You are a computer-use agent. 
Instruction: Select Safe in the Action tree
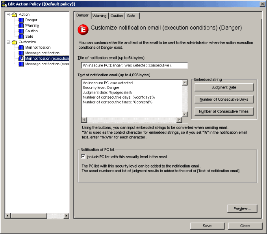[29, 37]
